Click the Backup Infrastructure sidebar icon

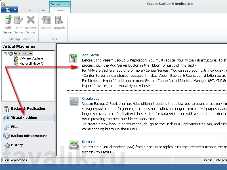pyautogui.click(x=6, y=136)
